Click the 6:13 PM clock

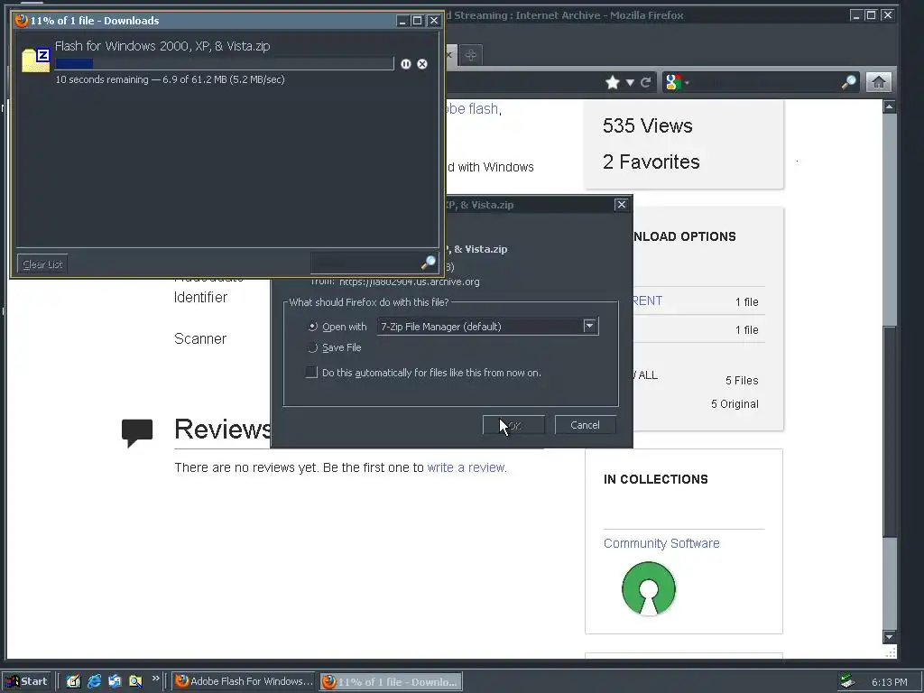(889, 682)
